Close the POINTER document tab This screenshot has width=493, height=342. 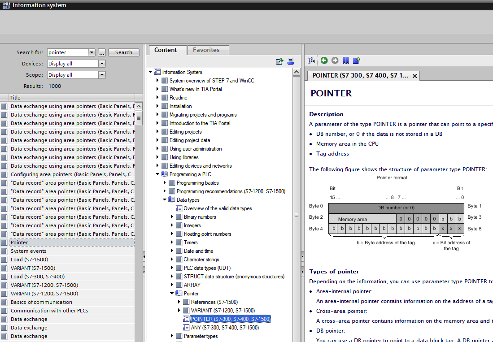coord(414,76)
